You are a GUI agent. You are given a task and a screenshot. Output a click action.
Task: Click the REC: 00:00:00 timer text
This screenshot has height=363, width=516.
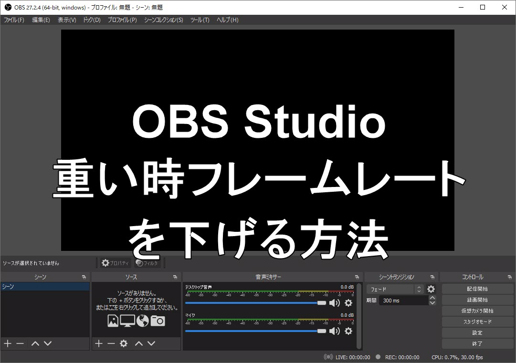(402, 357)
